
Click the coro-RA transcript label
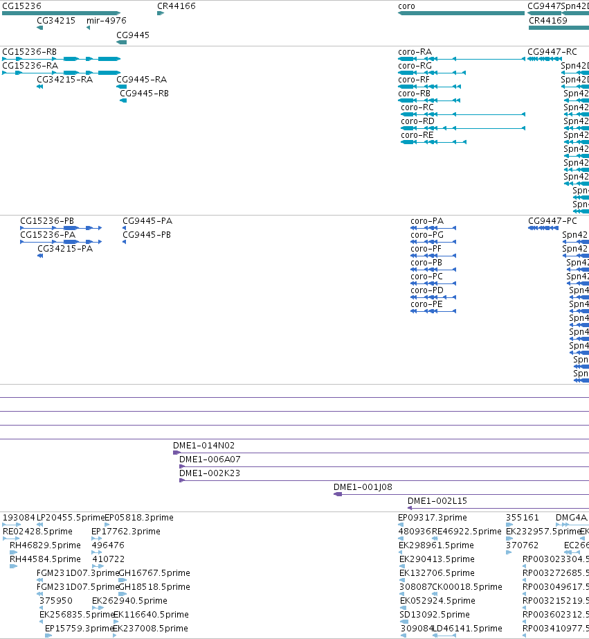pyautogui.click(x=415, y=52)
